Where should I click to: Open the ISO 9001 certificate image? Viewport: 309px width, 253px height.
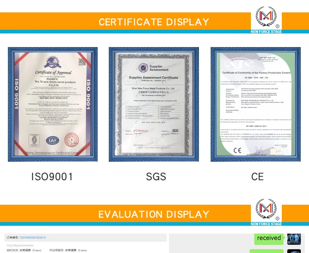pos(53,104)
